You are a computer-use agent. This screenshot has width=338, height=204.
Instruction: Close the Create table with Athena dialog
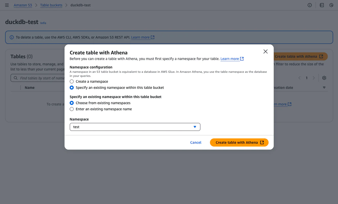(266, 52)
